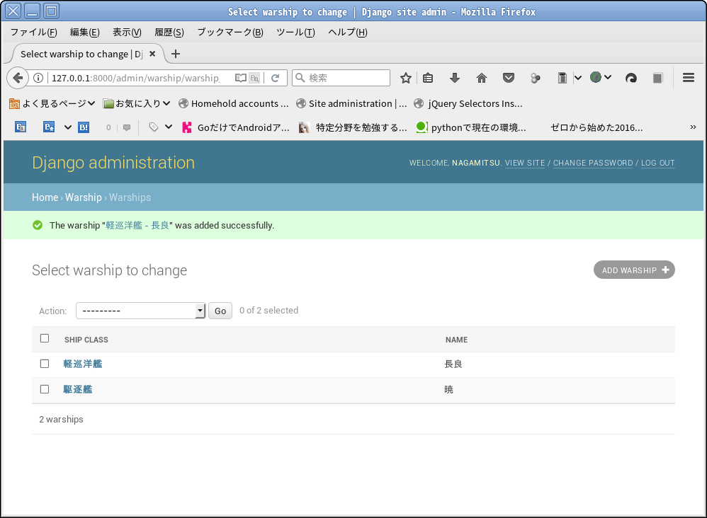Expand the お気に入り bookmark folder
The image size is (707, 518).
pyautogui.click(x=137, y=103)
